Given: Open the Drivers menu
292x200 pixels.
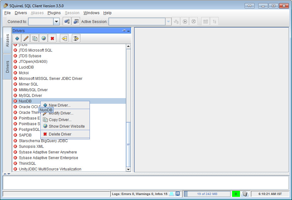Looking at the screenshot, I should click(x=21, y=13).
